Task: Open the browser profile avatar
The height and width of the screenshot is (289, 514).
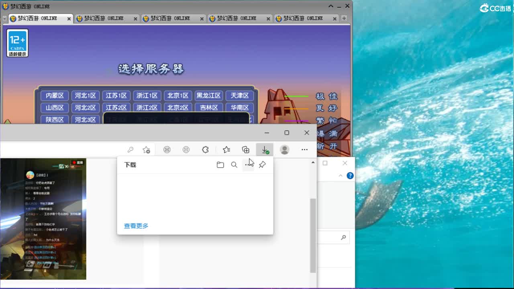Action: click(285, 150)
